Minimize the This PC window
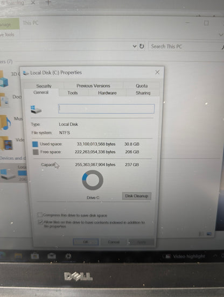The image size is (224, 297). pos(187,23)
